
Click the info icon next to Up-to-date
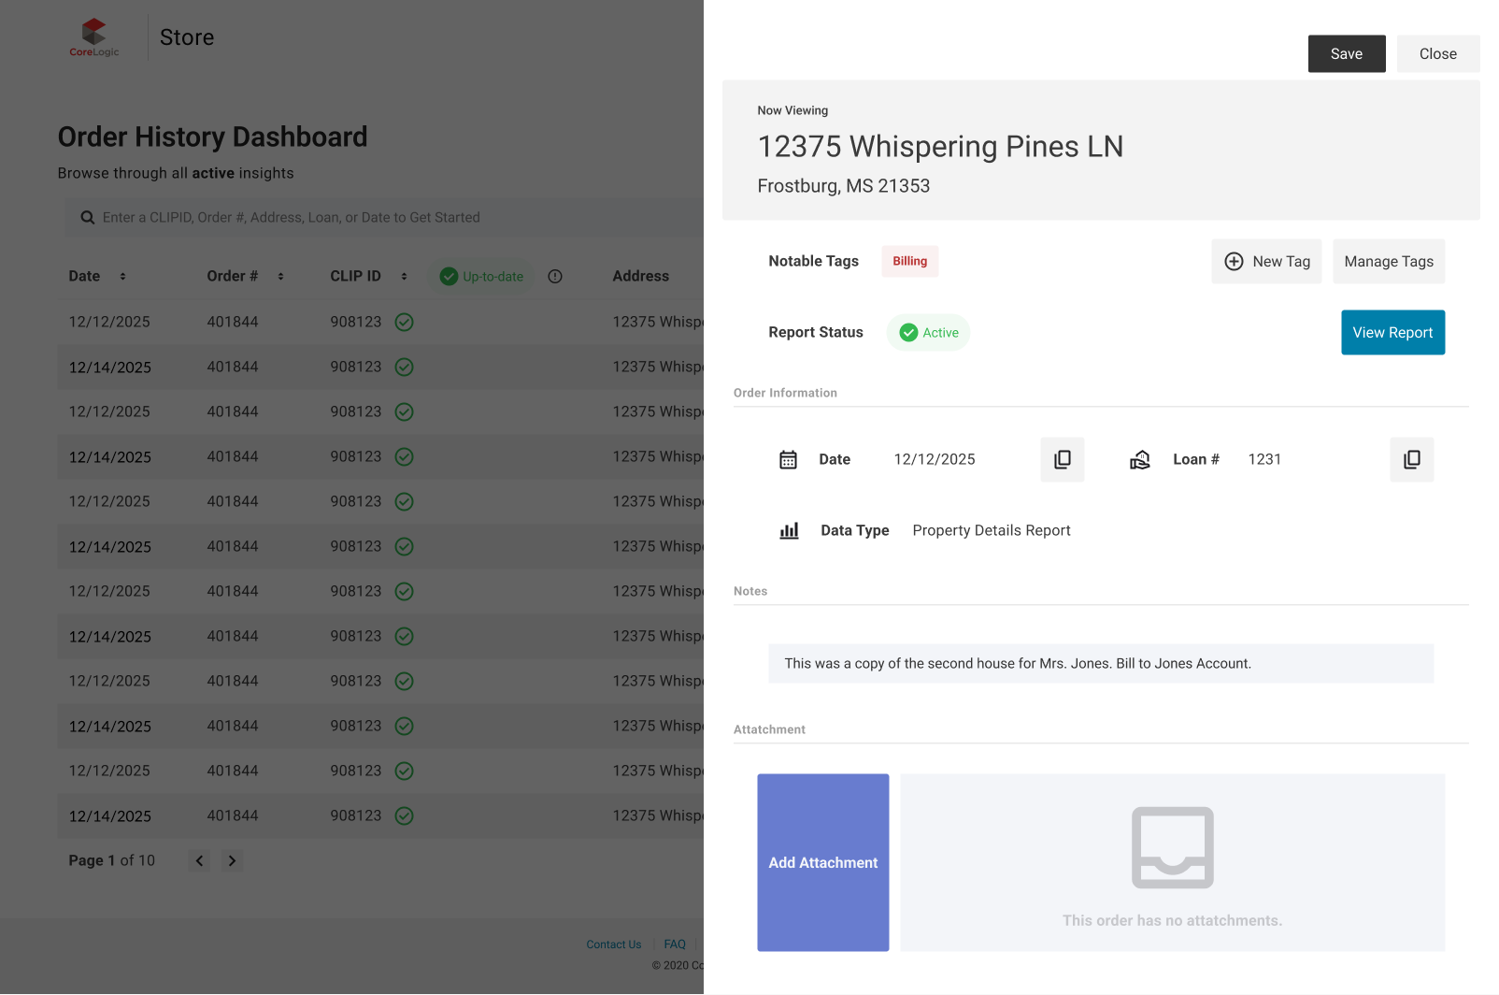(x=555, y=276)
